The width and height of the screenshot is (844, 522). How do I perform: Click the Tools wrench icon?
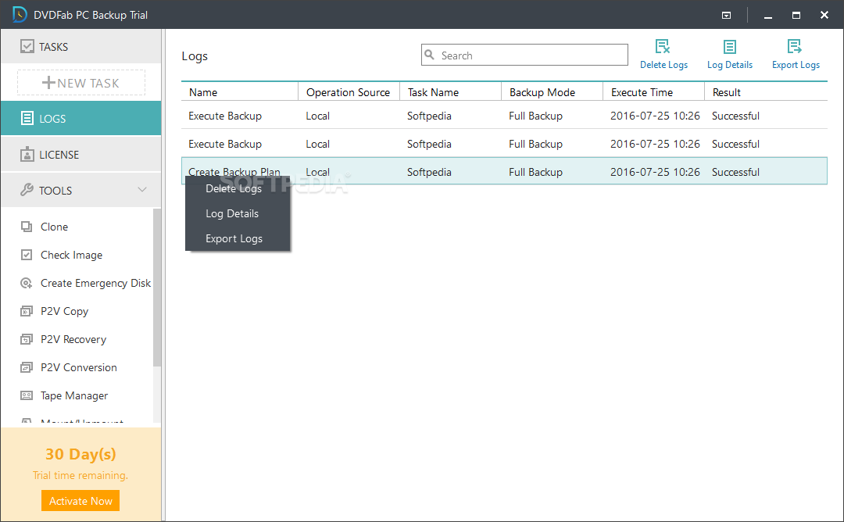27,190
